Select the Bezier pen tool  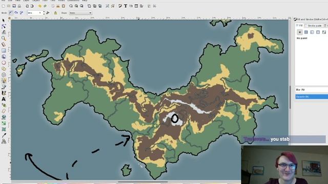4,87
